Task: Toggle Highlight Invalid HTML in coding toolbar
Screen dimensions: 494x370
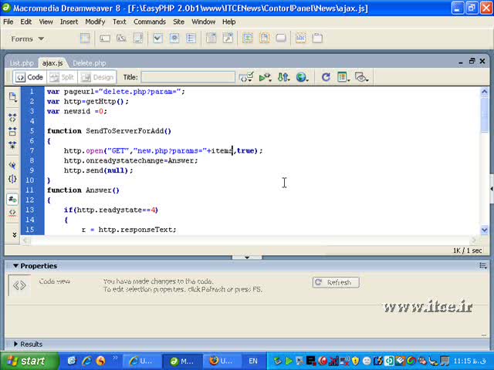Action: click(12, 212)
